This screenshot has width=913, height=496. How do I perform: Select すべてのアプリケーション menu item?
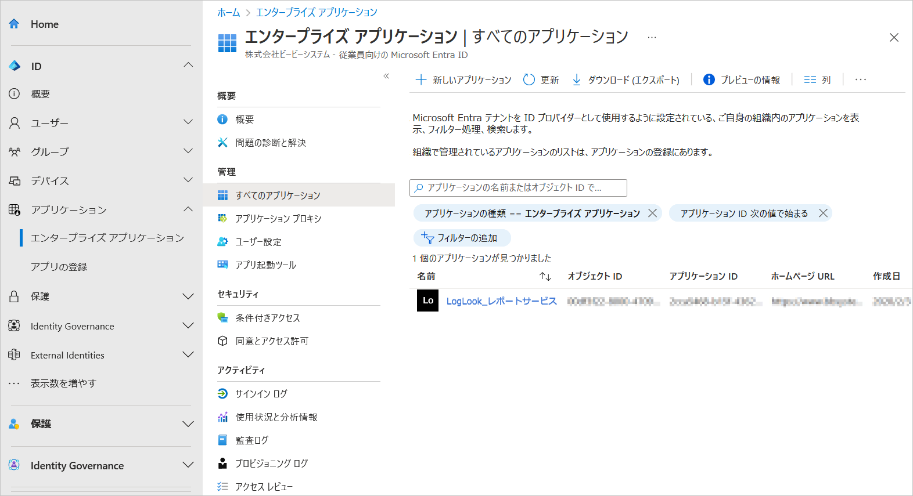pos(299,195)
